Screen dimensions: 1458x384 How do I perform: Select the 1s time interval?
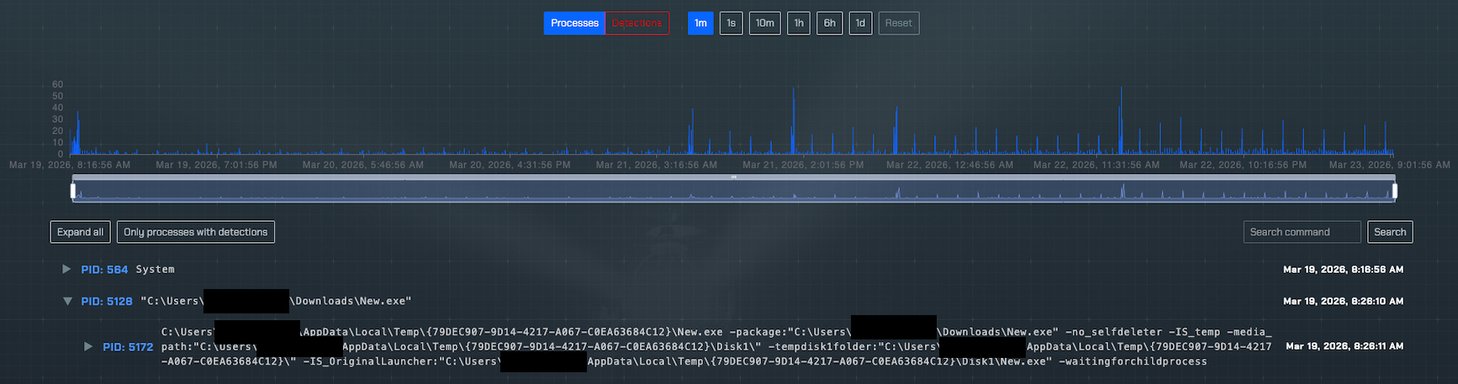coord(732,24)
